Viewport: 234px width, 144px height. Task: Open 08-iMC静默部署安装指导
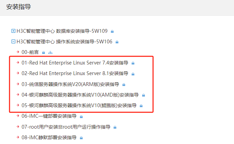49,138
